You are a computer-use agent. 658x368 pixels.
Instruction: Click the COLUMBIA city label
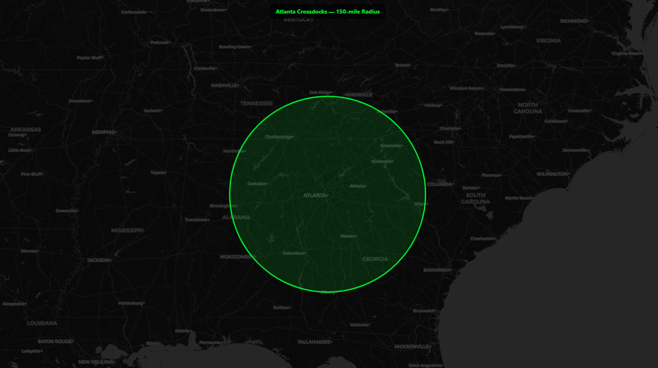pos(440,184)
